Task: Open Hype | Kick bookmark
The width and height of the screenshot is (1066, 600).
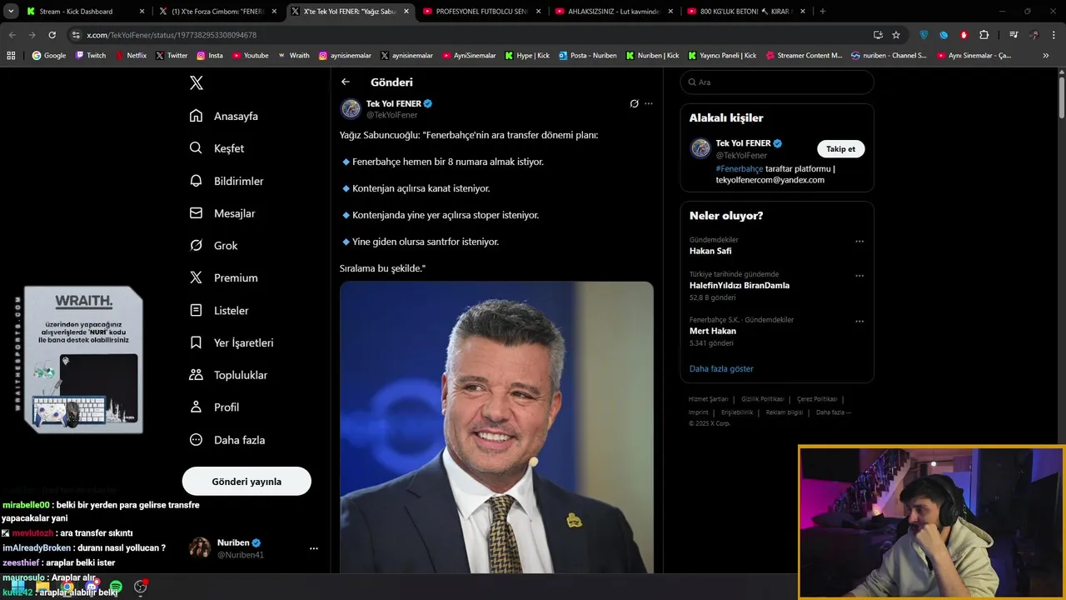Action: coord(527,55)
